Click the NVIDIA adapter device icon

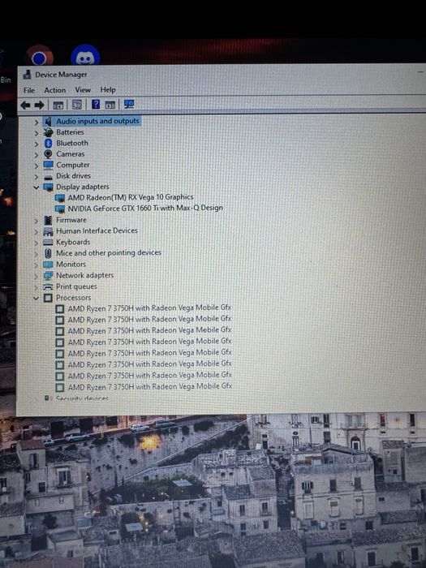60,209
